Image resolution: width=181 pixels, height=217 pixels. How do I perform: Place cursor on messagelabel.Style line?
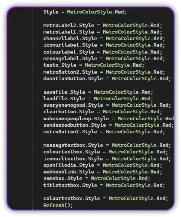tap(104, 58)
